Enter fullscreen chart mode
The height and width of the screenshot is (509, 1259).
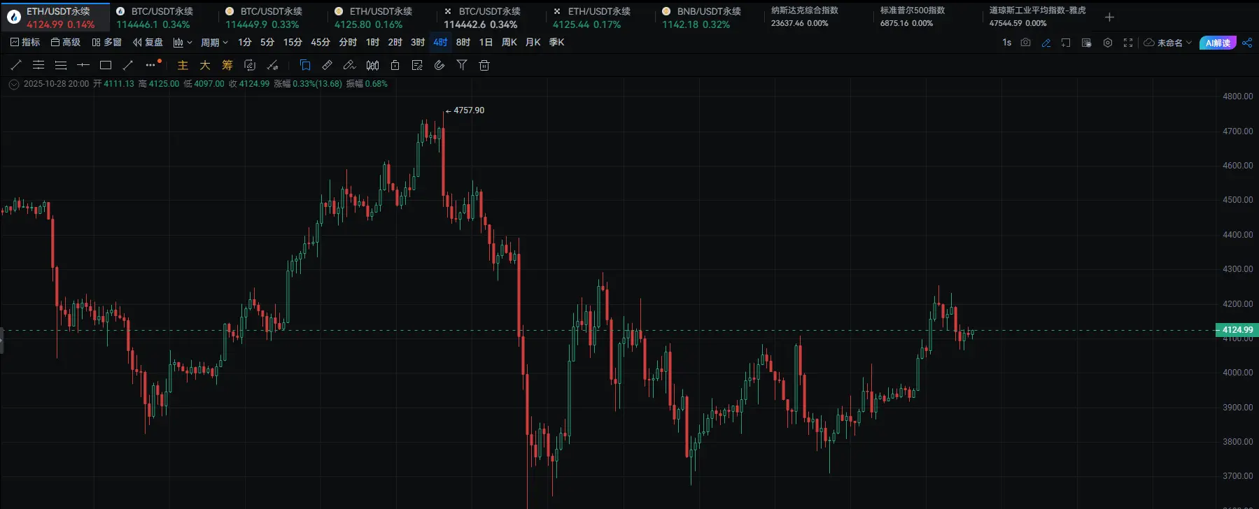point(1128,43)
